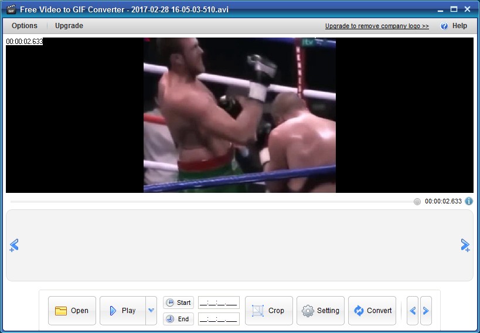Click the 00:00:02.633 duration label by slider
This screenshot has height=333, width=480.
(x=443, y=201)
